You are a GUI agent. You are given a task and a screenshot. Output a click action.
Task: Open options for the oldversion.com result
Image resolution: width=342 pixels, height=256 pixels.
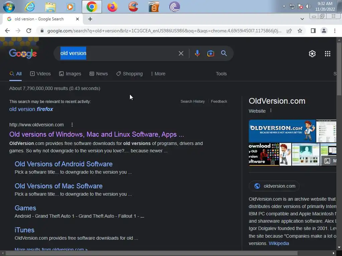pyautogui.click(x=72, y=125)
